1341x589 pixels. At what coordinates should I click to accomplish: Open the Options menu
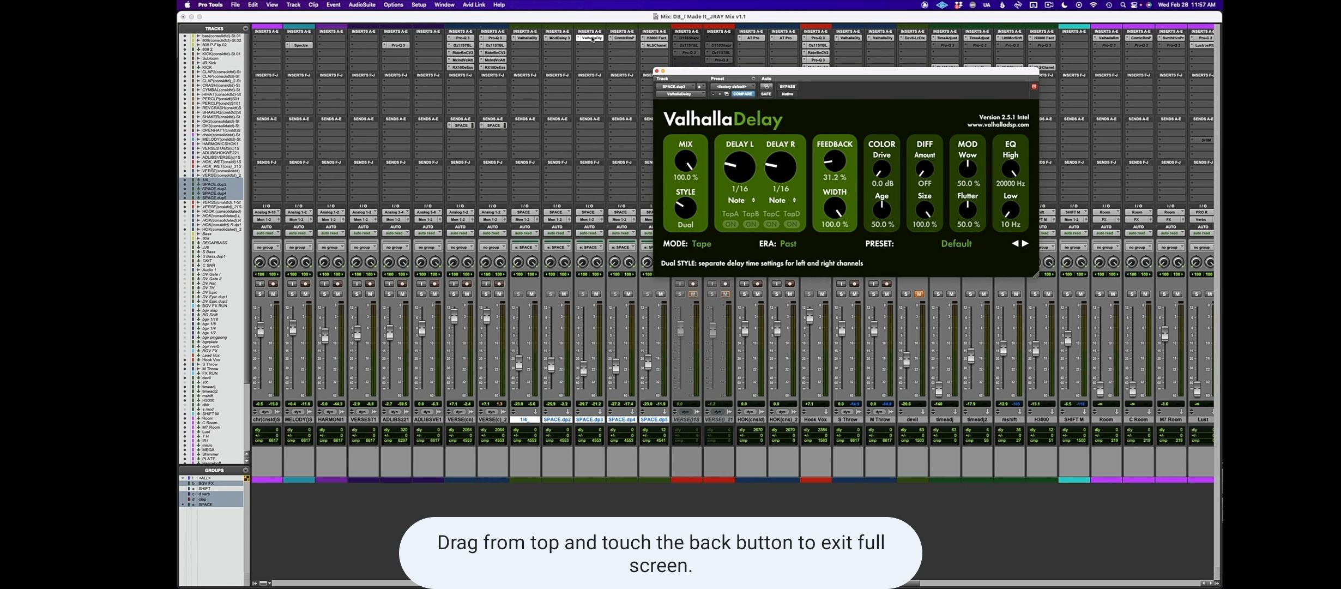(x=393, y=5)
